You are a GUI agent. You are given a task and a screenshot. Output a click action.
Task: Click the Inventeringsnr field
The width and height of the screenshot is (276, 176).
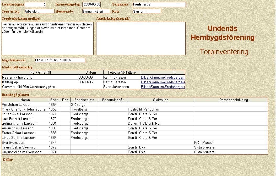coord(35,5)
